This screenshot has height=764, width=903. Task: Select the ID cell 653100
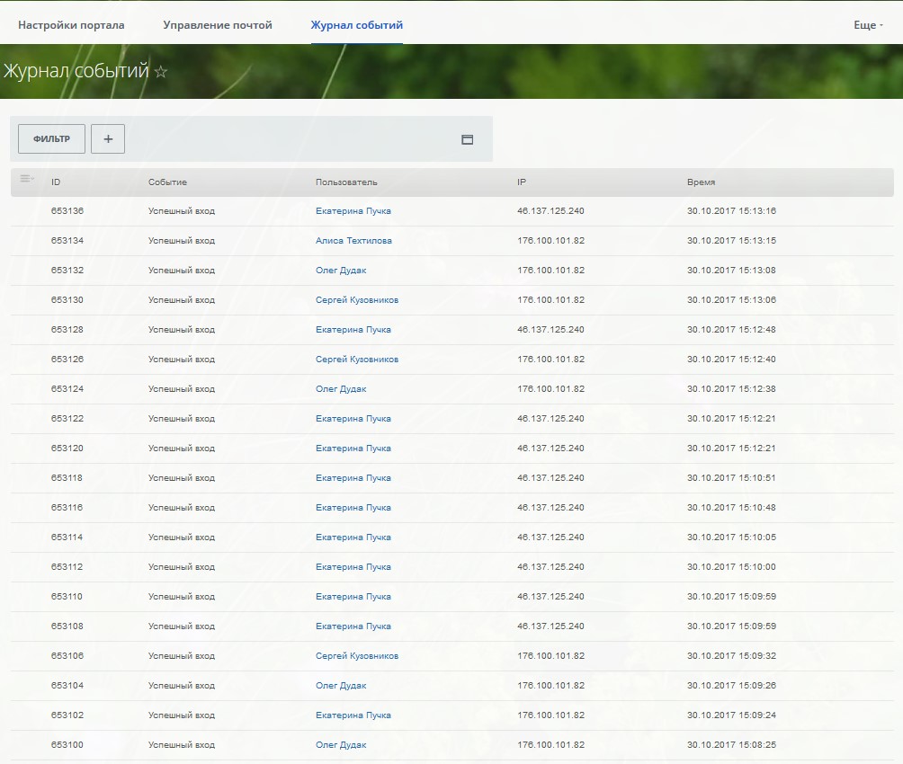point(67,744)
